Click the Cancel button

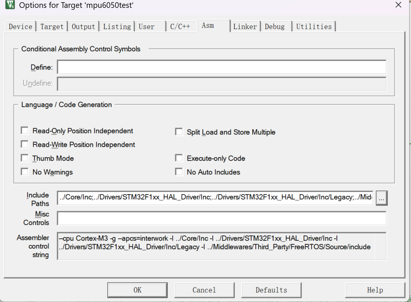coord(204,290)
